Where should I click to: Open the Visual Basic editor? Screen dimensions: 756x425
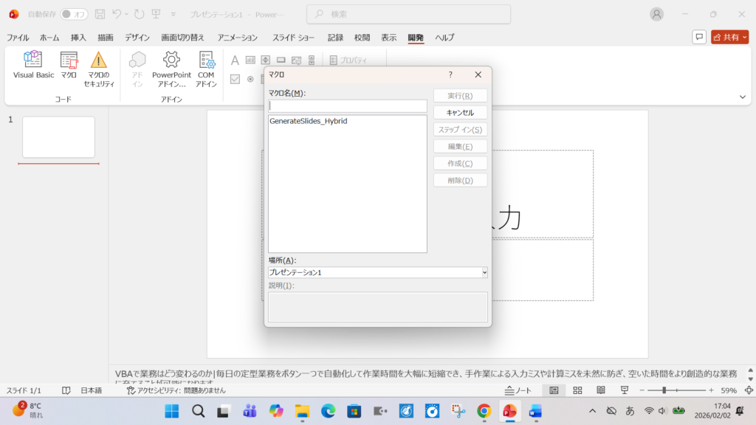point(31,65)
